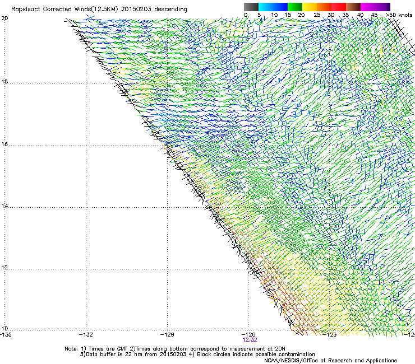Click the dark purple 45-50 knots swatch
This screenshot has height=364, width=415.
click(382, 7)
